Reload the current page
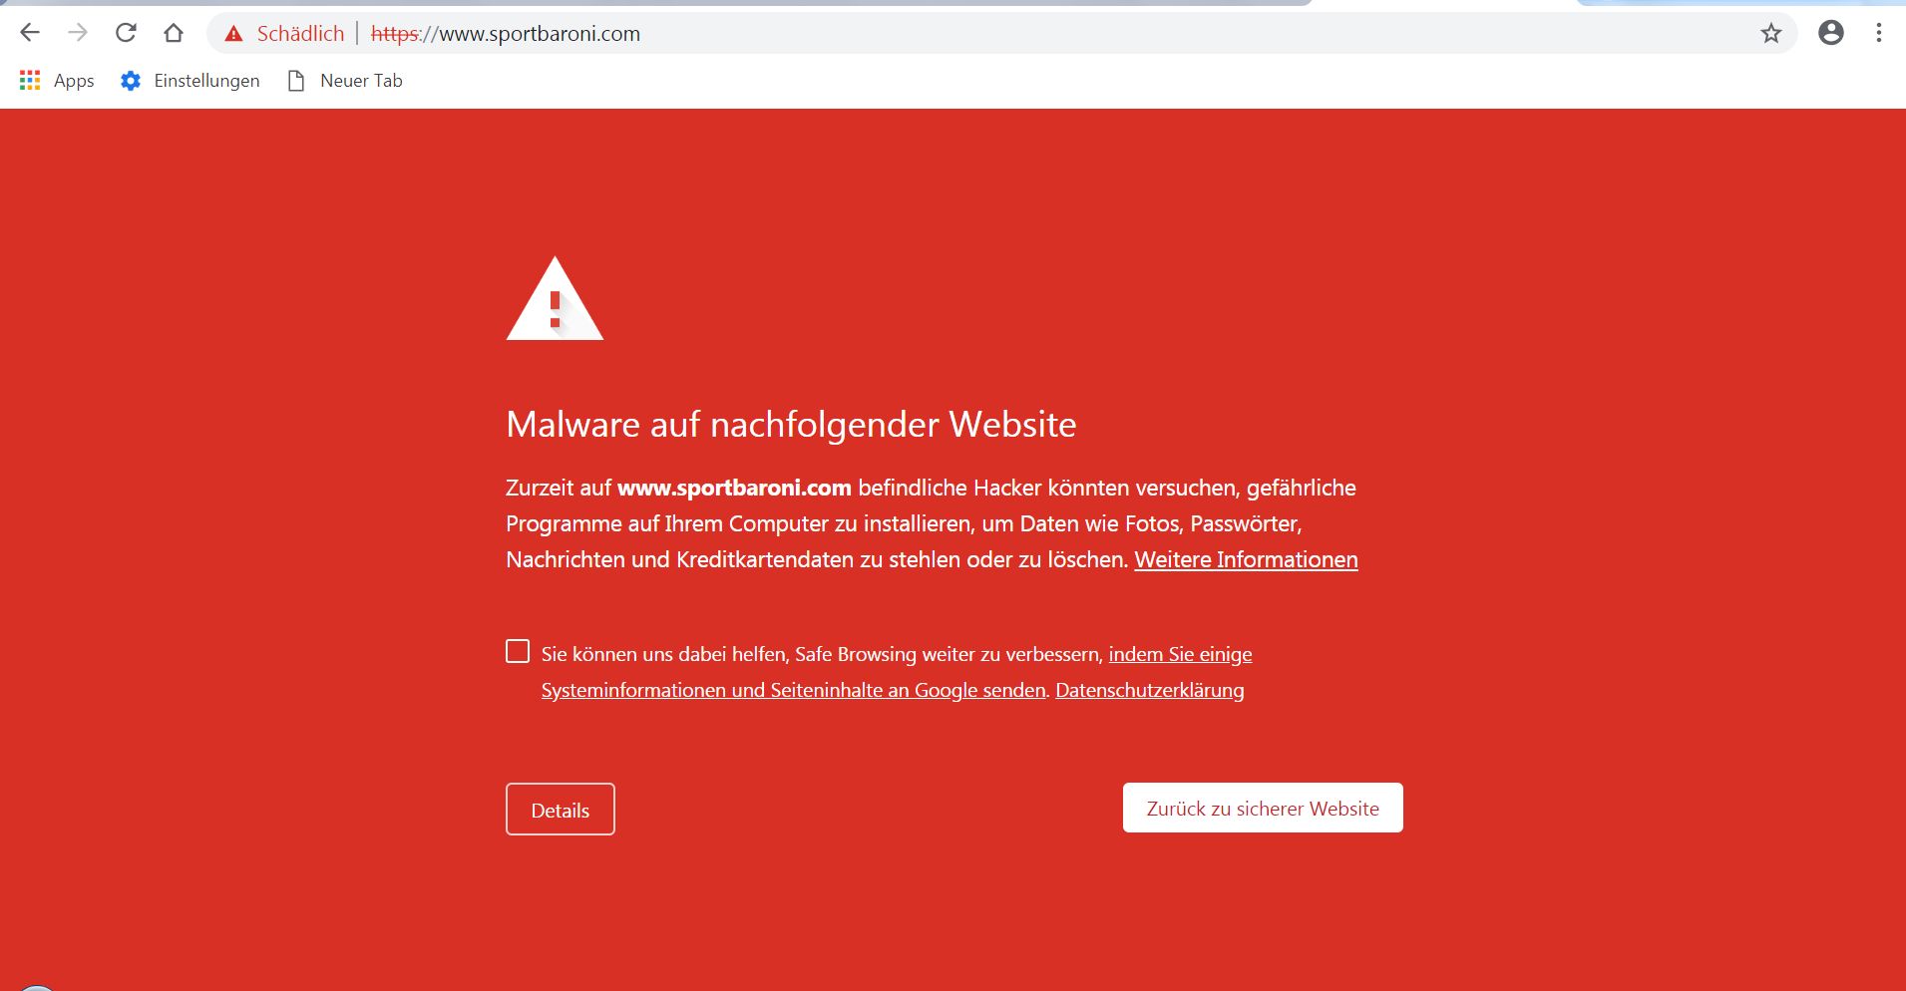This screenshot has height=991, width=1906. (x=126, y=33)
